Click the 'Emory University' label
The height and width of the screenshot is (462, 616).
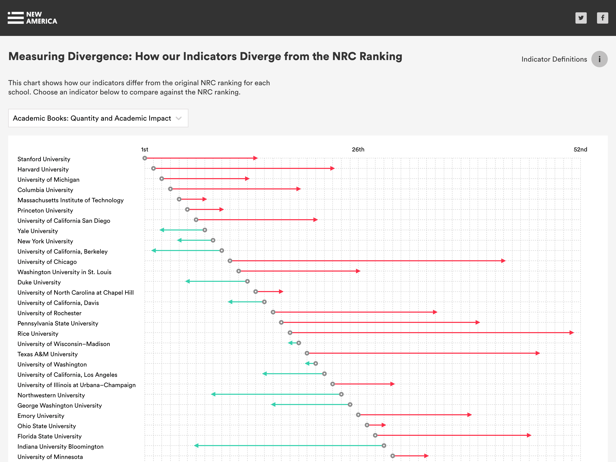point(41,416)
